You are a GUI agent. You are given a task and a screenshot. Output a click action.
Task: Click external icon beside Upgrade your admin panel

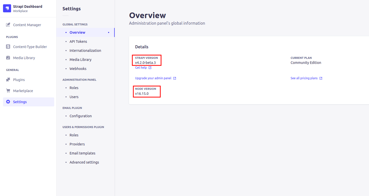click(x=175, y=78)
